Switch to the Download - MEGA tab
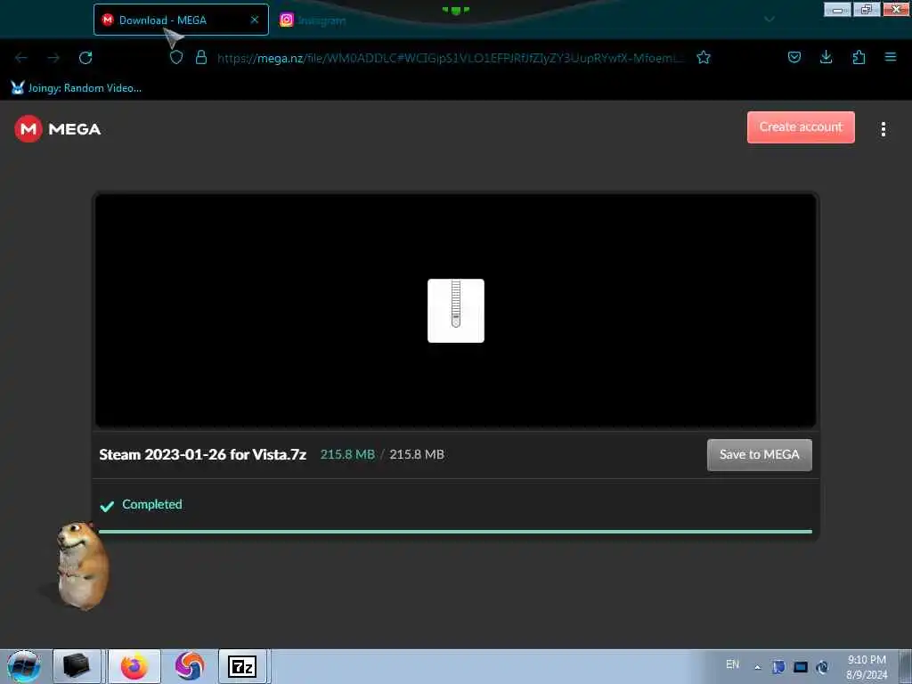The height and width of the screenshot is (684, 912). (x=181, y=20)
